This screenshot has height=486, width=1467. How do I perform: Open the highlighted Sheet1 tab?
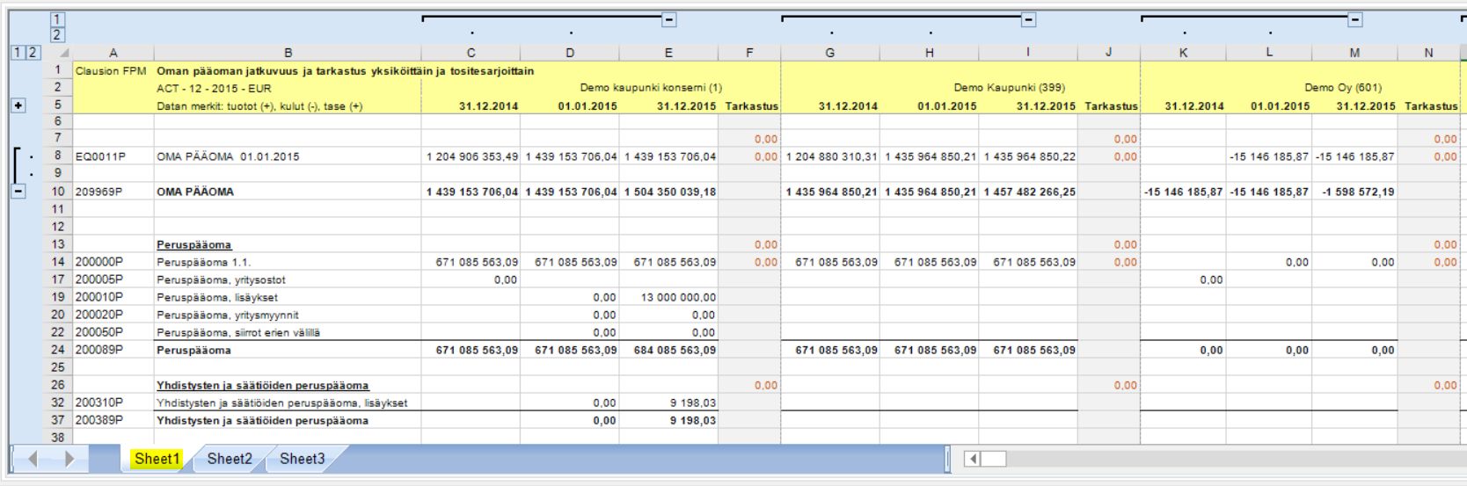[157, 459]
